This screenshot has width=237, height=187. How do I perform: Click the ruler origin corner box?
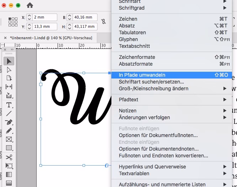coord(2,46)
